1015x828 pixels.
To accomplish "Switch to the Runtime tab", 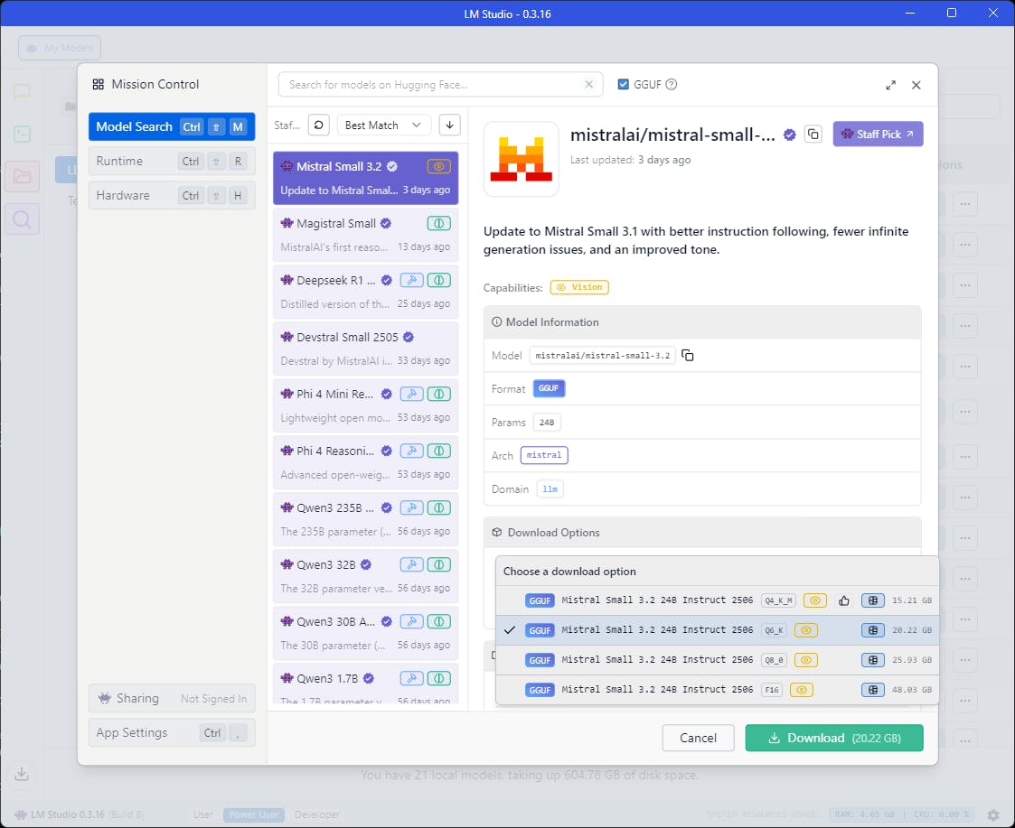I will pyautogui.click(x=172, y=161).
